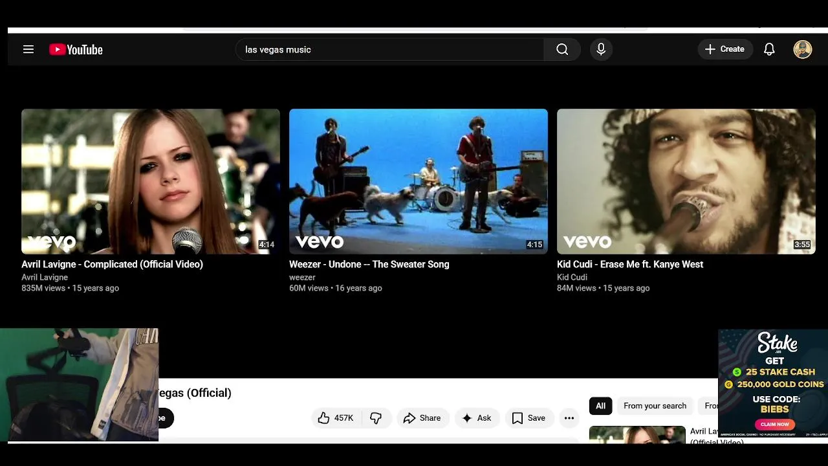This screenshot has width=828, height=466.
Task: Play the Avril Lavigne Complicated thumbnail
Action: [151, 181]
